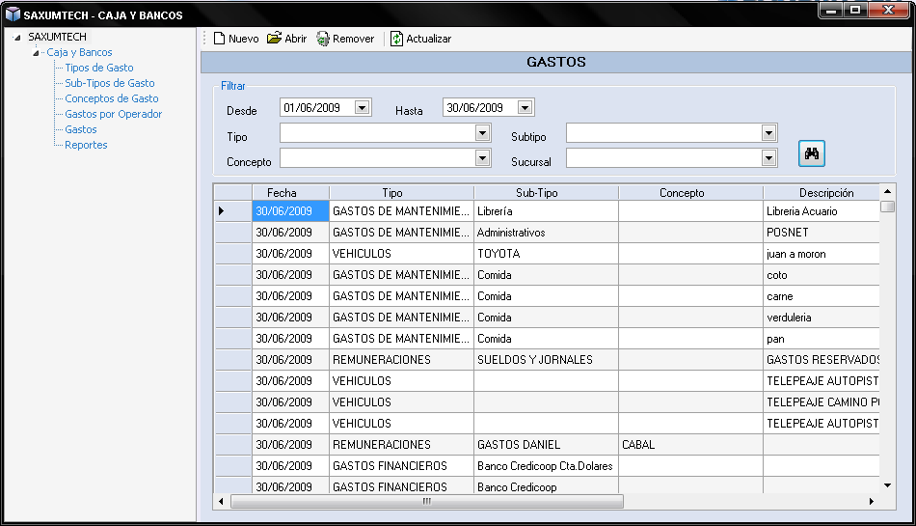Click the row header of the TOYOTA row
This screenshot has height=526, width=916.
(x=233, y=254)
